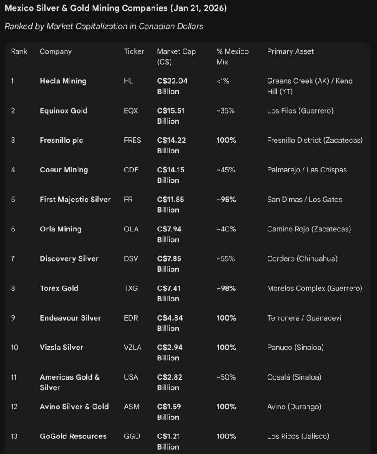This screenshot has width=377, height=454.
Task: Click the Ticker column header
Action: point(134,51)
